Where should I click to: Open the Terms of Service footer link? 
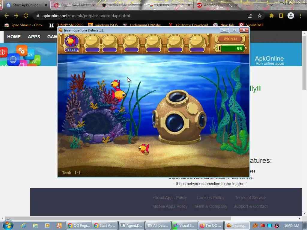click(250, 198)
